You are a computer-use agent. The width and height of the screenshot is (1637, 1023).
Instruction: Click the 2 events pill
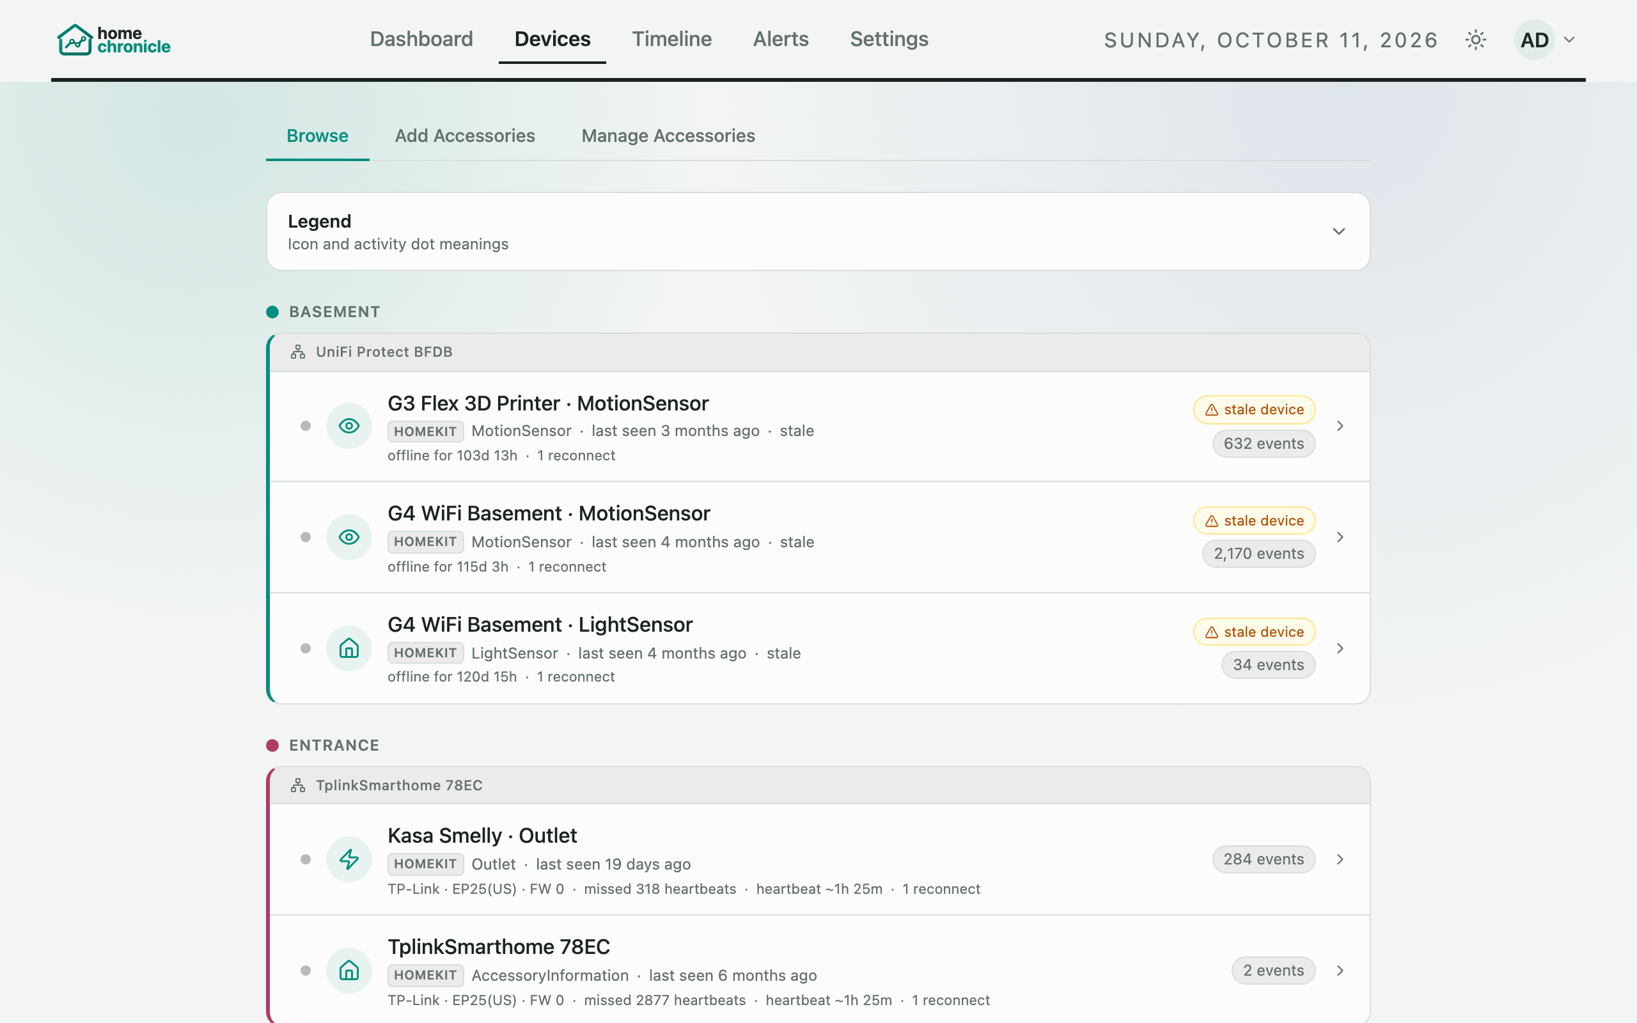pos(1273,970)
